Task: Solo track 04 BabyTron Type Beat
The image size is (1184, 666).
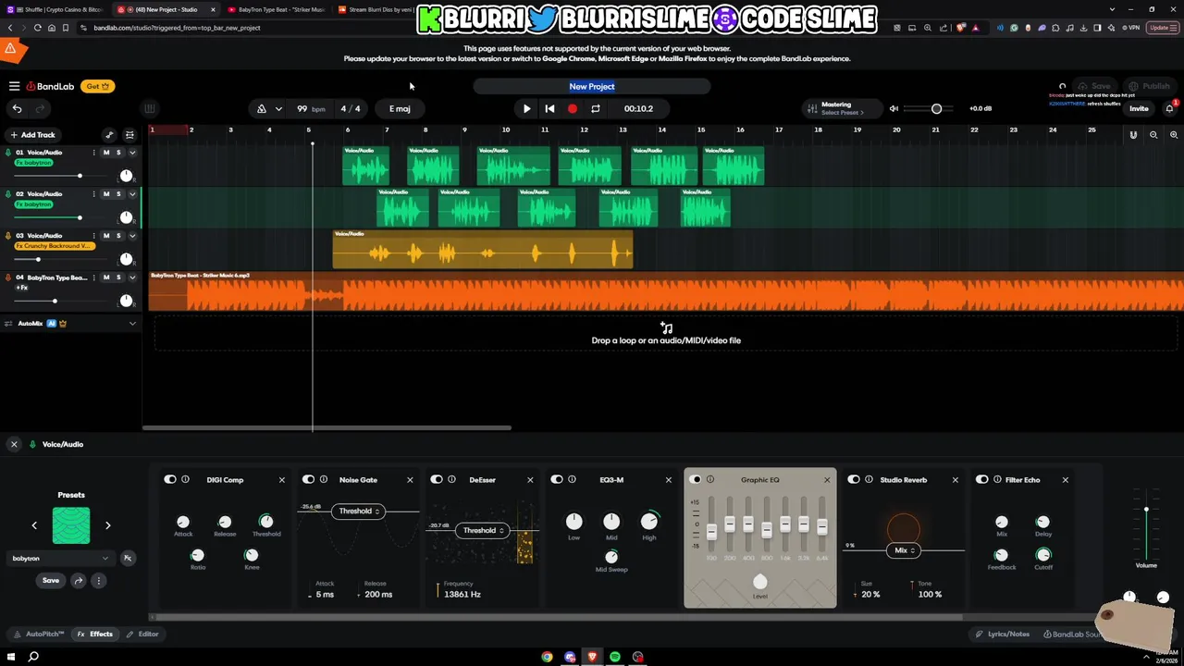Action: pos(118,277)
